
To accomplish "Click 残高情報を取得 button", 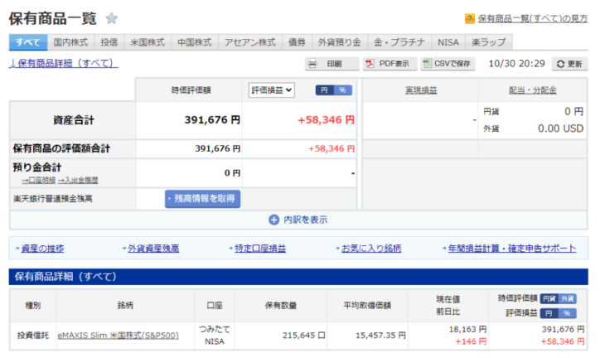I will click(x=202, y=199).
